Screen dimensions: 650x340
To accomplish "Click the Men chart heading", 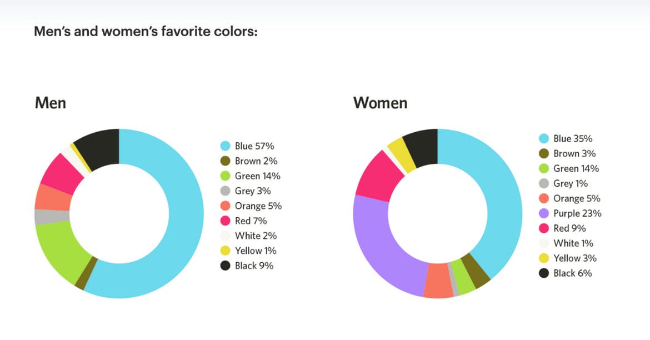I will tap(50, 103).
